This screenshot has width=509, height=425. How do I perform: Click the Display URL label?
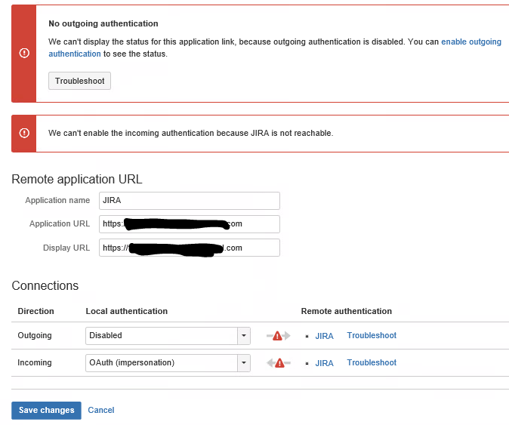(66, 248)
